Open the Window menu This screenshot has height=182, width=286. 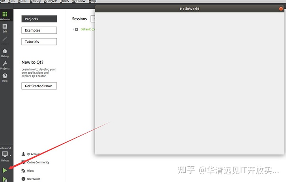click(79, 1)
